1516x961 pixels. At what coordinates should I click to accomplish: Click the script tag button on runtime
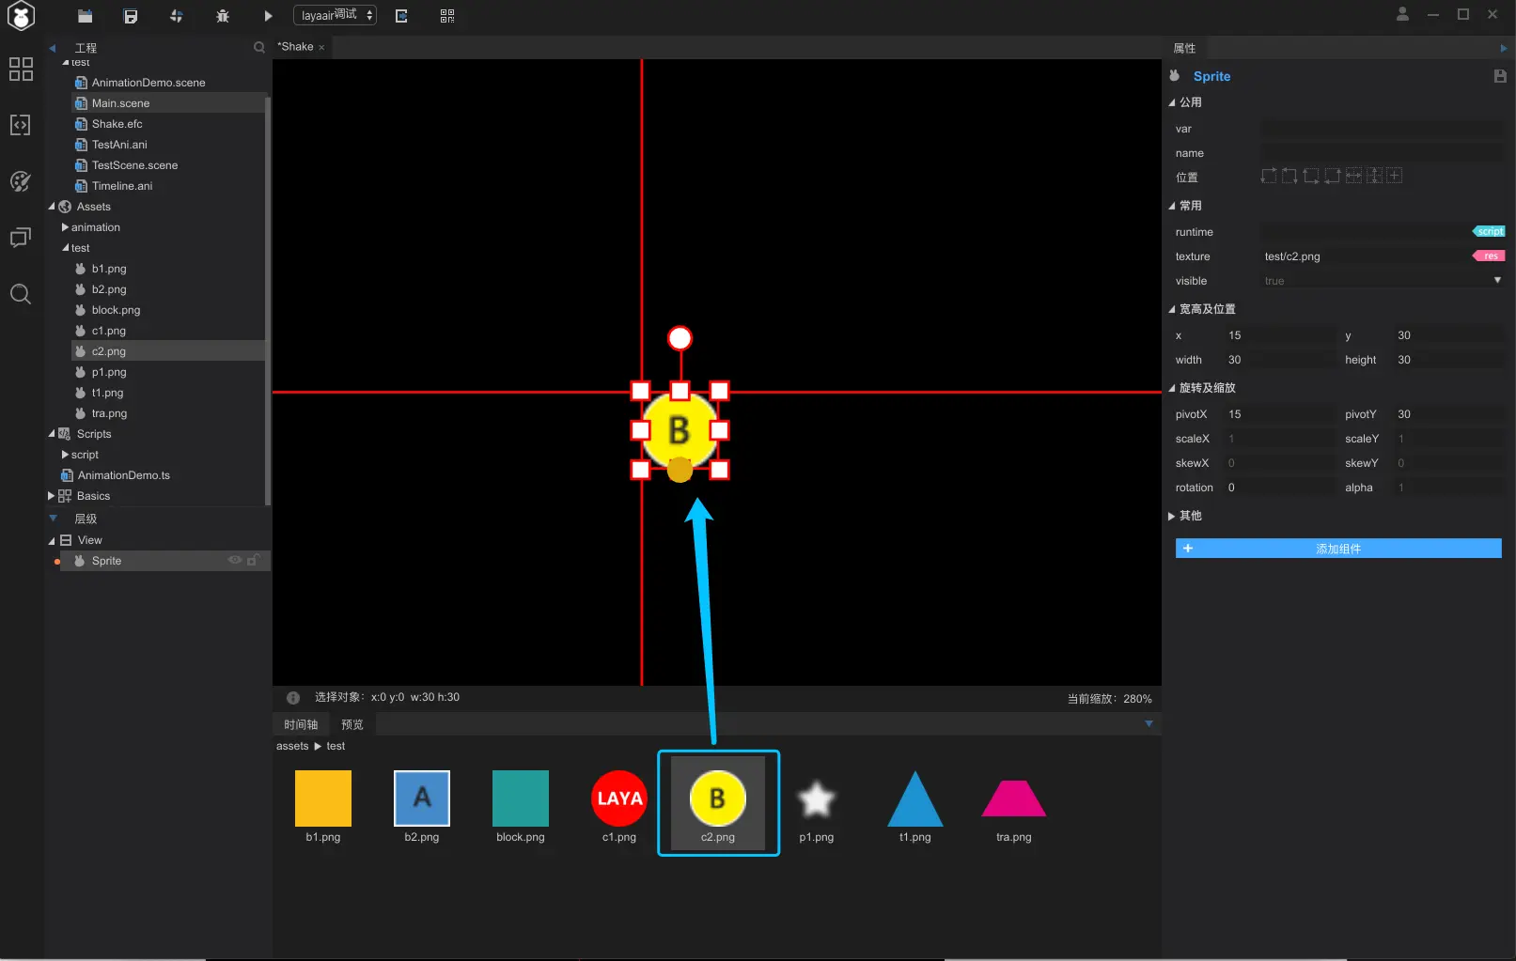(x=1489, y=231)
